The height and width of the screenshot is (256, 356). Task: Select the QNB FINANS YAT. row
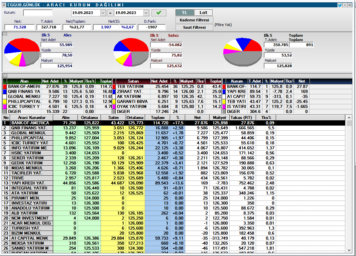(x=174, y=128)
